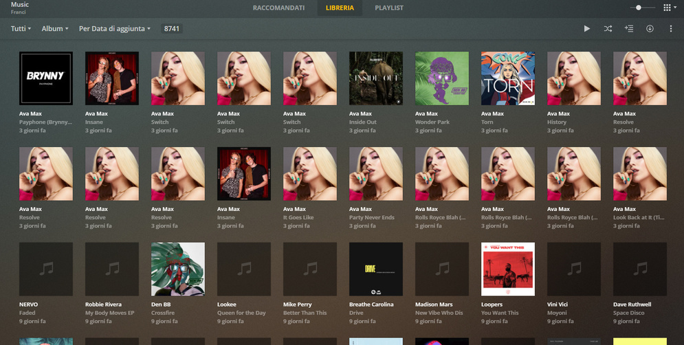The height and width of the screenshot is (345, 684).
Task: Click the Wonder Park album title
Action: [432, 122]
